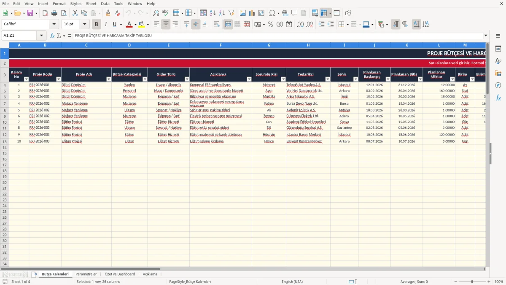Click the Insert Image icon
This screenshot has height=285, width=506.
tap(243, 13)
